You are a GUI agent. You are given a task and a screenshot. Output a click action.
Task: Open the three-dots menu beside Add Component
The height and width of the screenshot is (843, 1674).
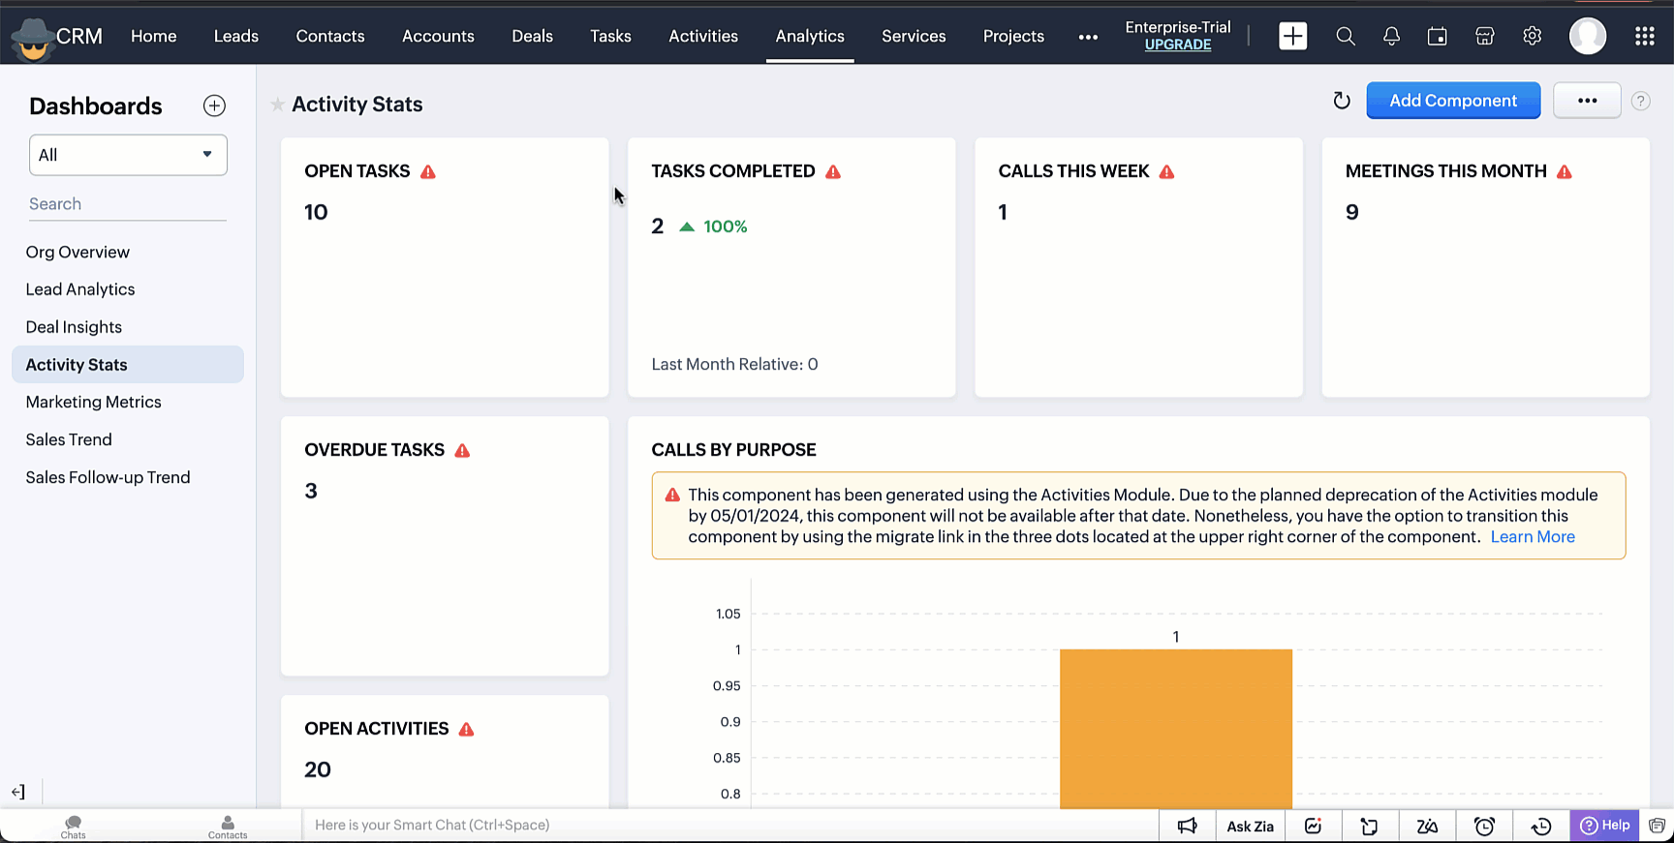pyautogui.click(x=1587, y=101)
